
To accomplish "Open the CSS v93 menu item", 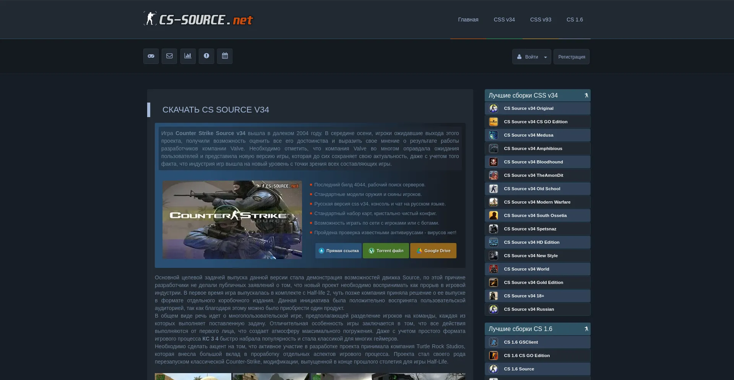I will coord(541,20).
